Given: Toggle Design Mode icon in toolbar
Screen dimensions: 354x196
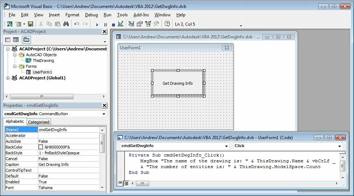Looking at the screenshot, I should 120,24.
